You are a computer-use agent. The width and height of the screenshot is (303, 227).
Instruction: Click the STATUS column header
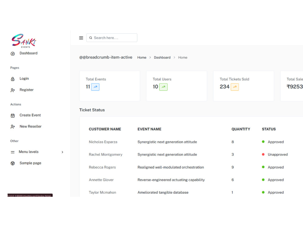pos(269,129)
